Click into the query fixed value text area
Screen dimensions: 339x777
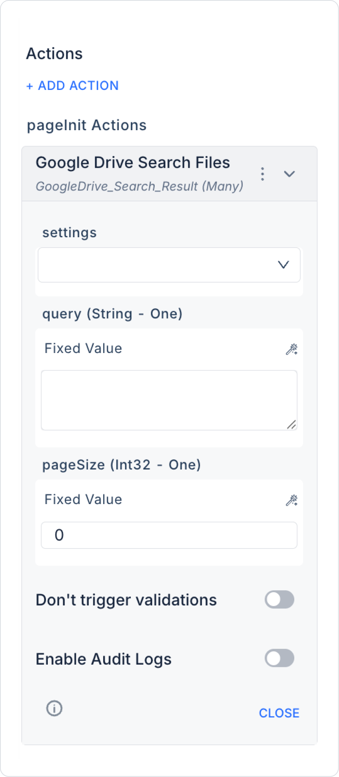click(169, 400)
